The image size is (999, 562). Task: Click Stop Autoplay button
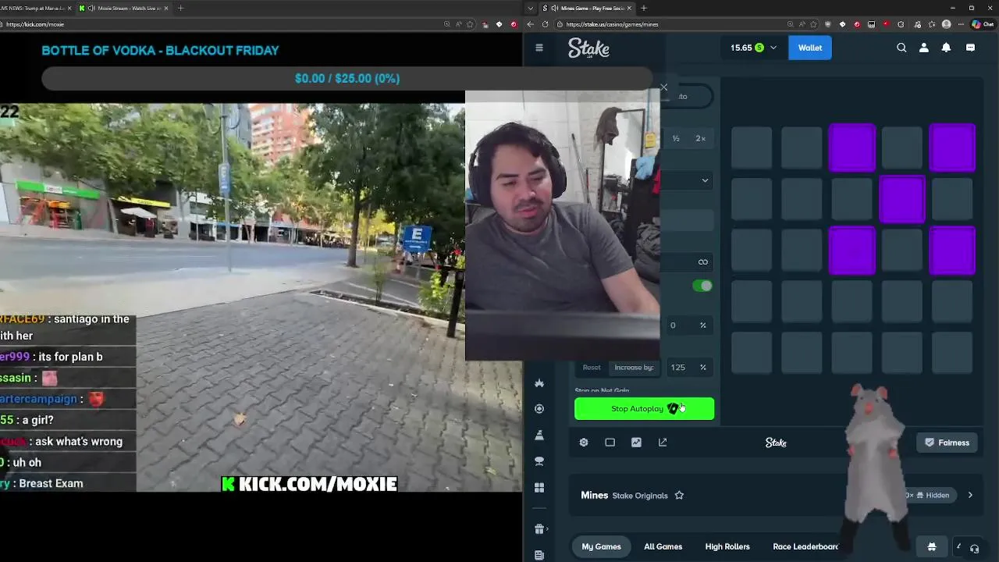(x=644, y=409)
